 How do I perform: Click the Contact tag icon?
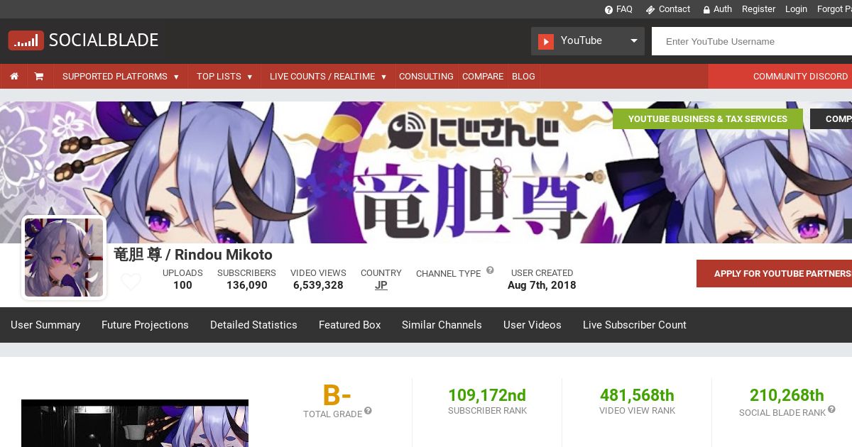click(650, 10)
